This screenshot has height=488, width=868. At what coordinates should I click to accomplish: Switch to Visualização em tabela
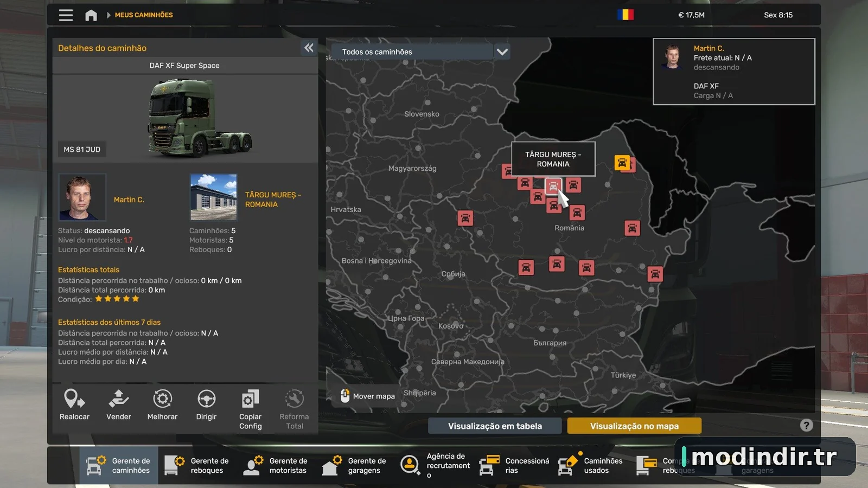495,426
